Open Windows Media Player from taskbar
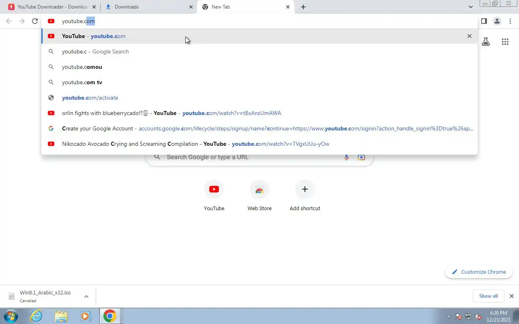 [x=86, y=316]
